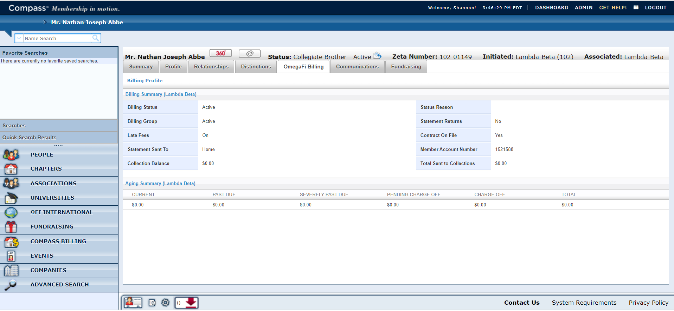Open the apps grid icon in header
The image size is (674, 311).
636,7
